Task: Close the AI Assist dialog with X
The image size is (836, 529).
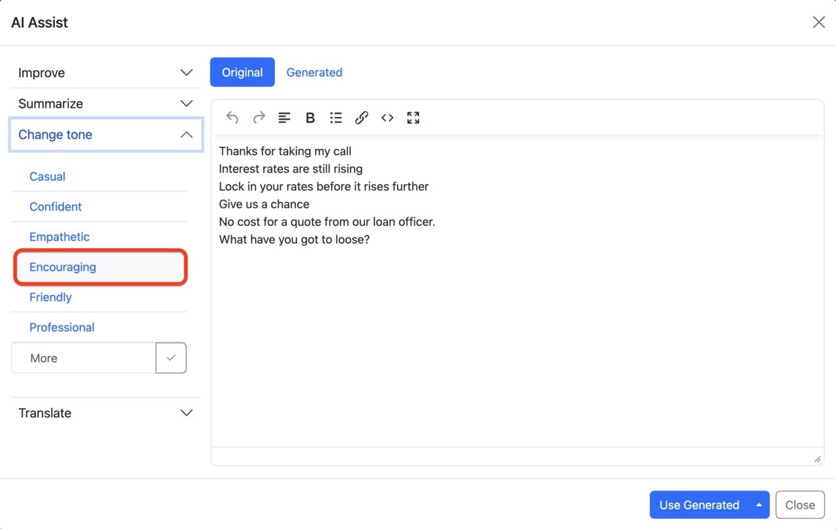Action: pyautogui.click(x=818, y=22)
